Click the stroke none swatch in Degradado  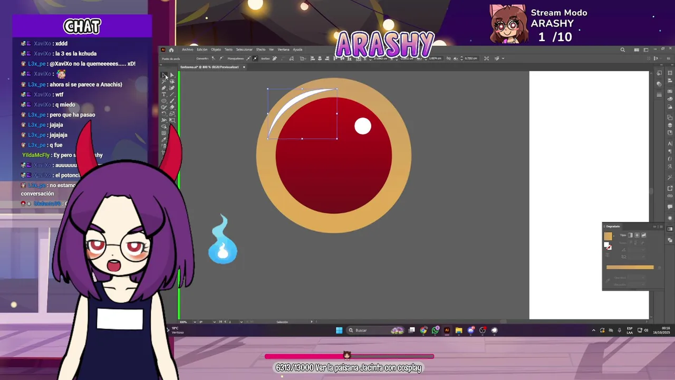(609, 247)
